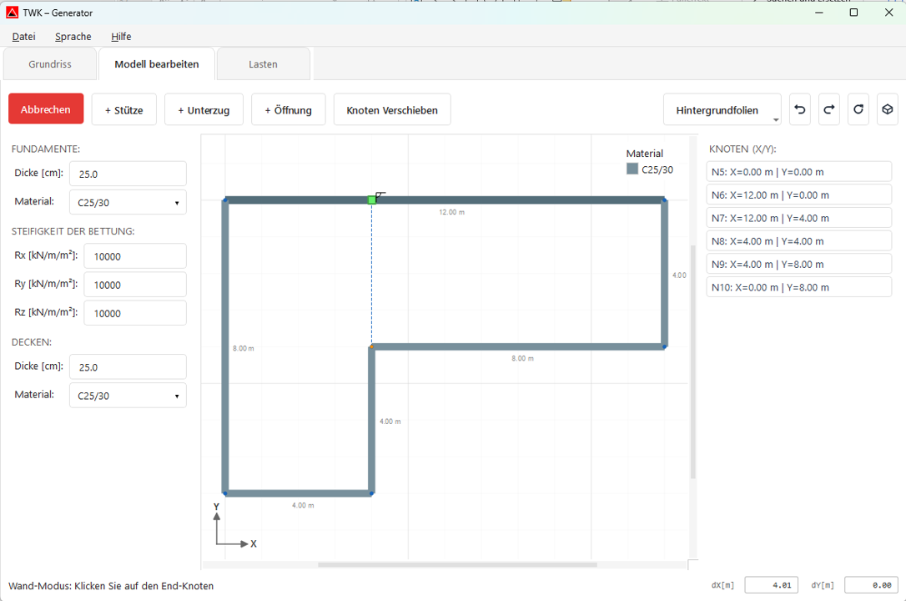Open the Sprache menu
The width and height of the screenshot is (906, 601).
click(72, 37)
